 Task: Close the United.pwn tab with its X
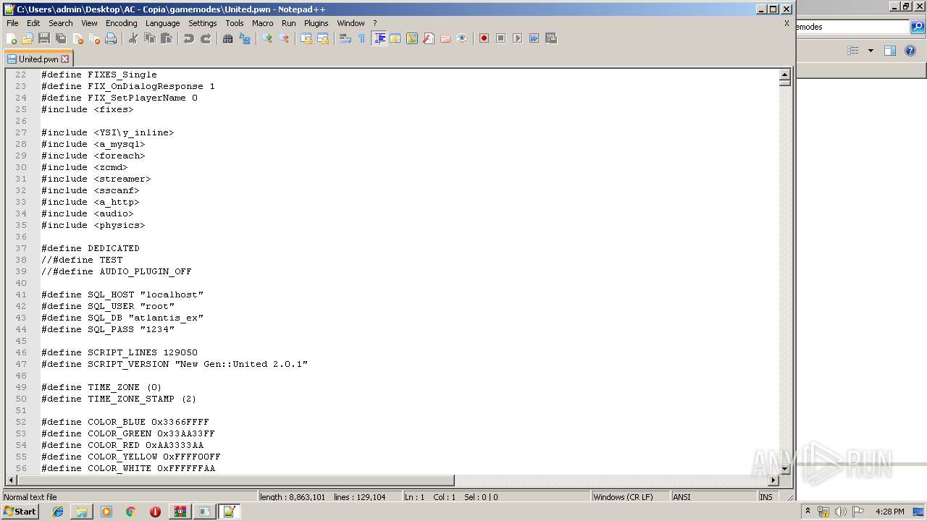65,59
